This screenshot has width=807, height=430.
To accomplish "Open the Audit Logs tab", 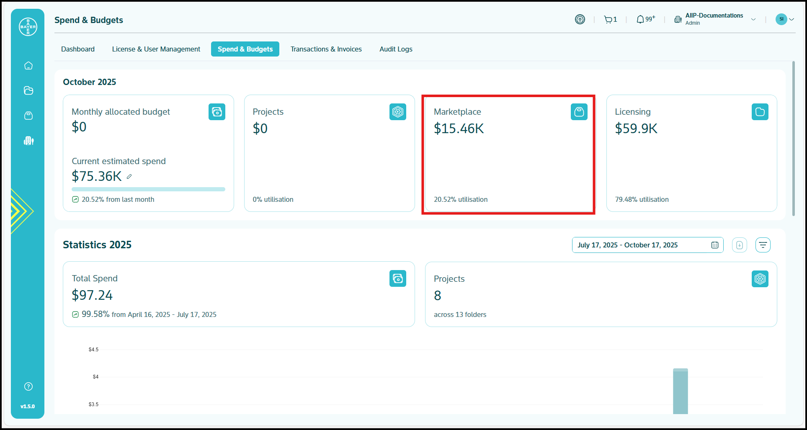I will click(x=396, y=49).
